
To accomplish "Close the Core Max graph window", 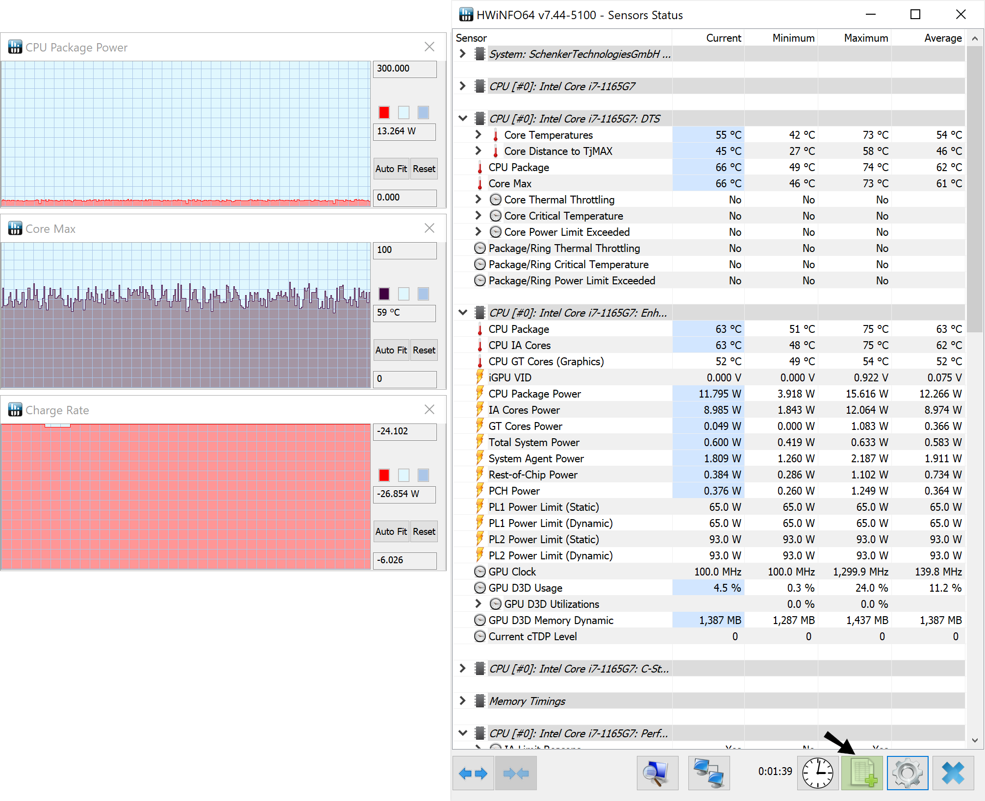I will 429,228.
